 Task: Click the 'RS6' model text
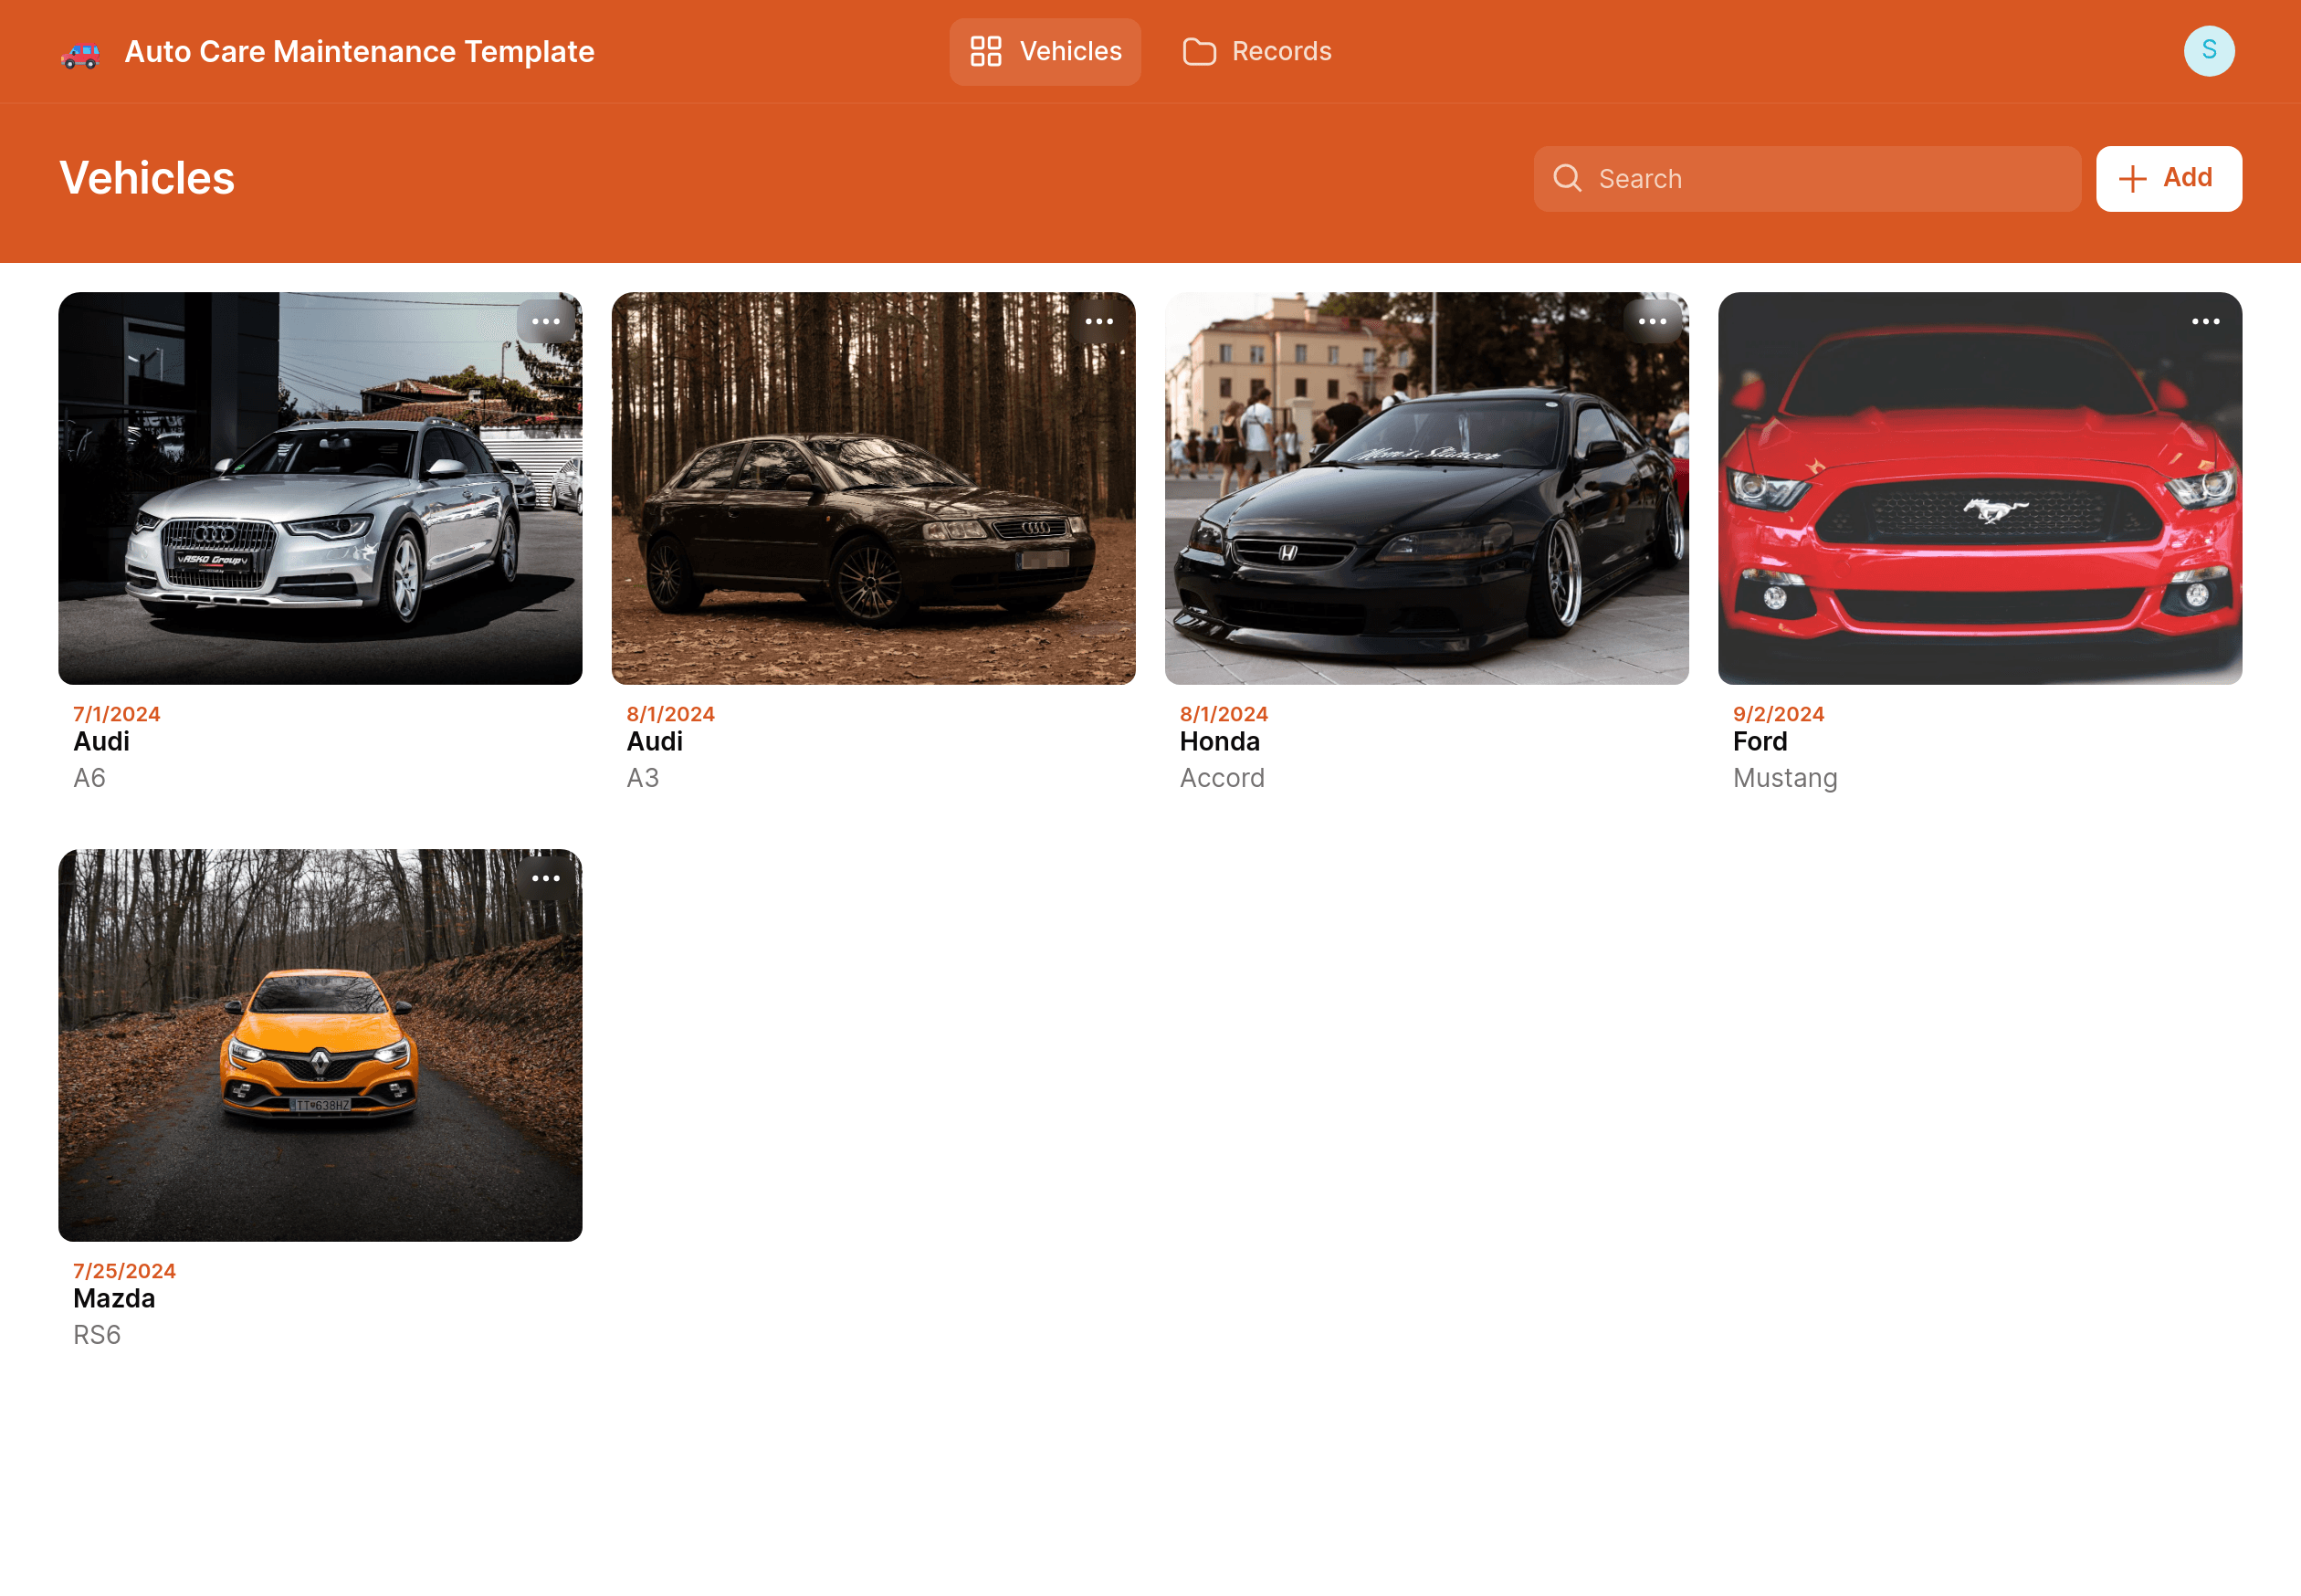pos(97,1335)
